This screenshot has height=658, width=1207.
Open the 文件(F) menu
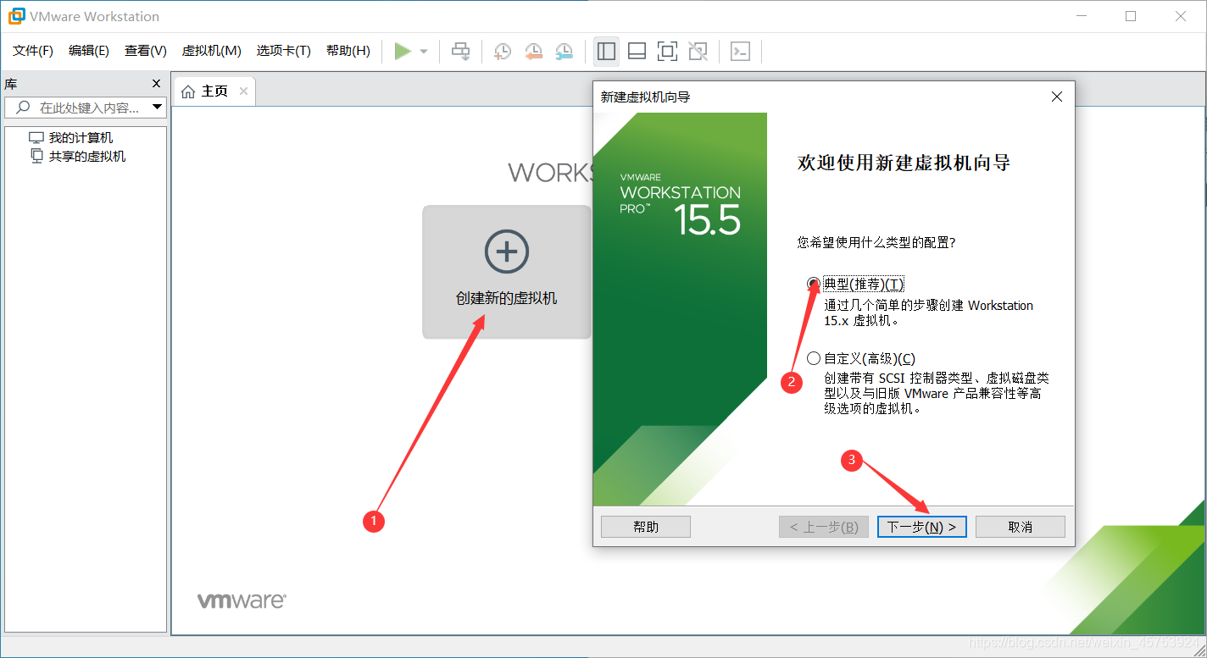[33, 51]
